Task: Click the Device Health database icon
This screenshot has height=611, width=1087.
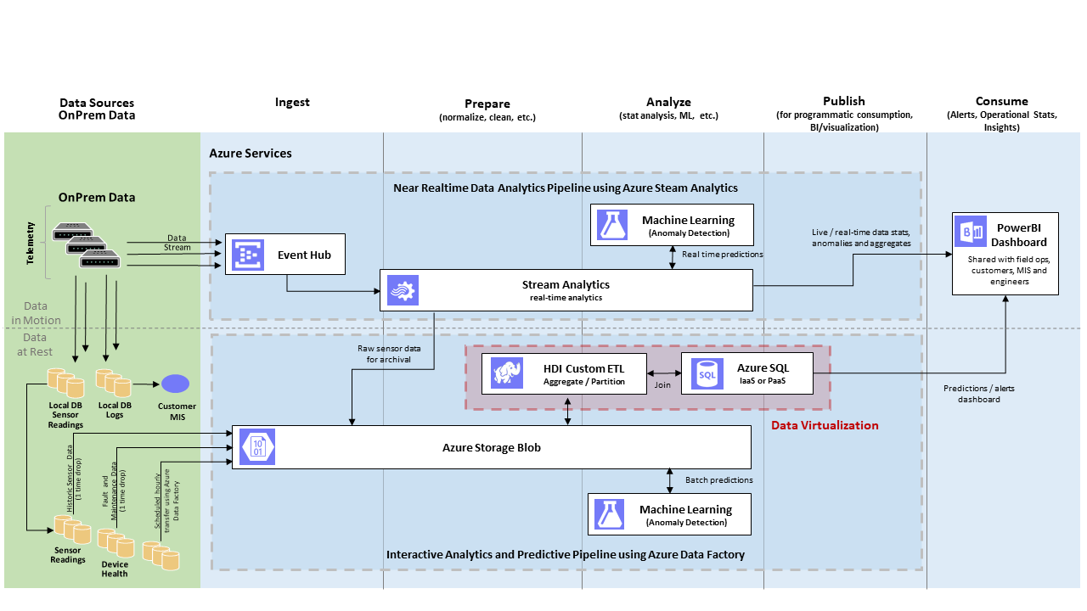Action: pyautogui.click(x=115, y=543)
